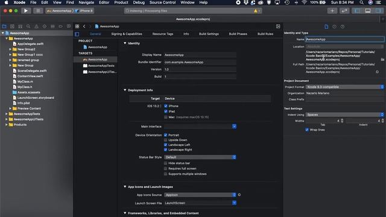Show the code review button
This screenshot has width=386, height=217.
click(344, 11)
